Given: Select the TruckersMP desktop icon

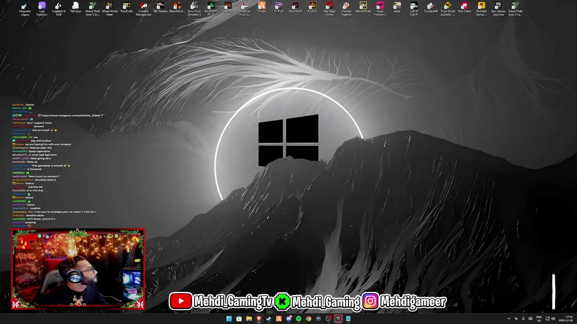Looking at the screenshot, I should 431,8.
